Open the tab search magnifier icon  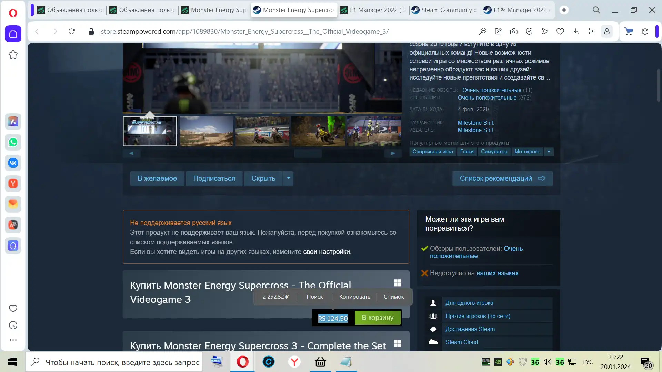596,10
